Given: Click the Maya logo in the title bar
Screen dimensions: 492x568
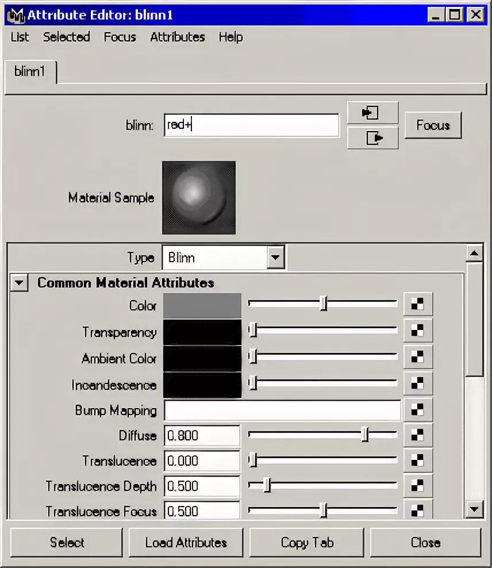Looking at the screenshot, I should [16, 15].
